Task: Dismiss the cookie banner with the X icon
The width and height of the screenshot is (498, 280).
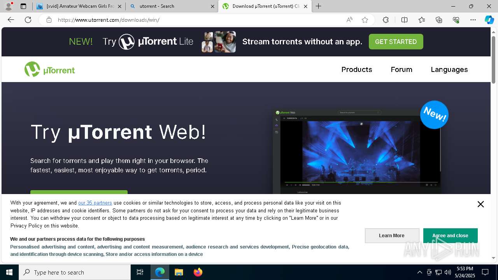Action: point(480,204)
